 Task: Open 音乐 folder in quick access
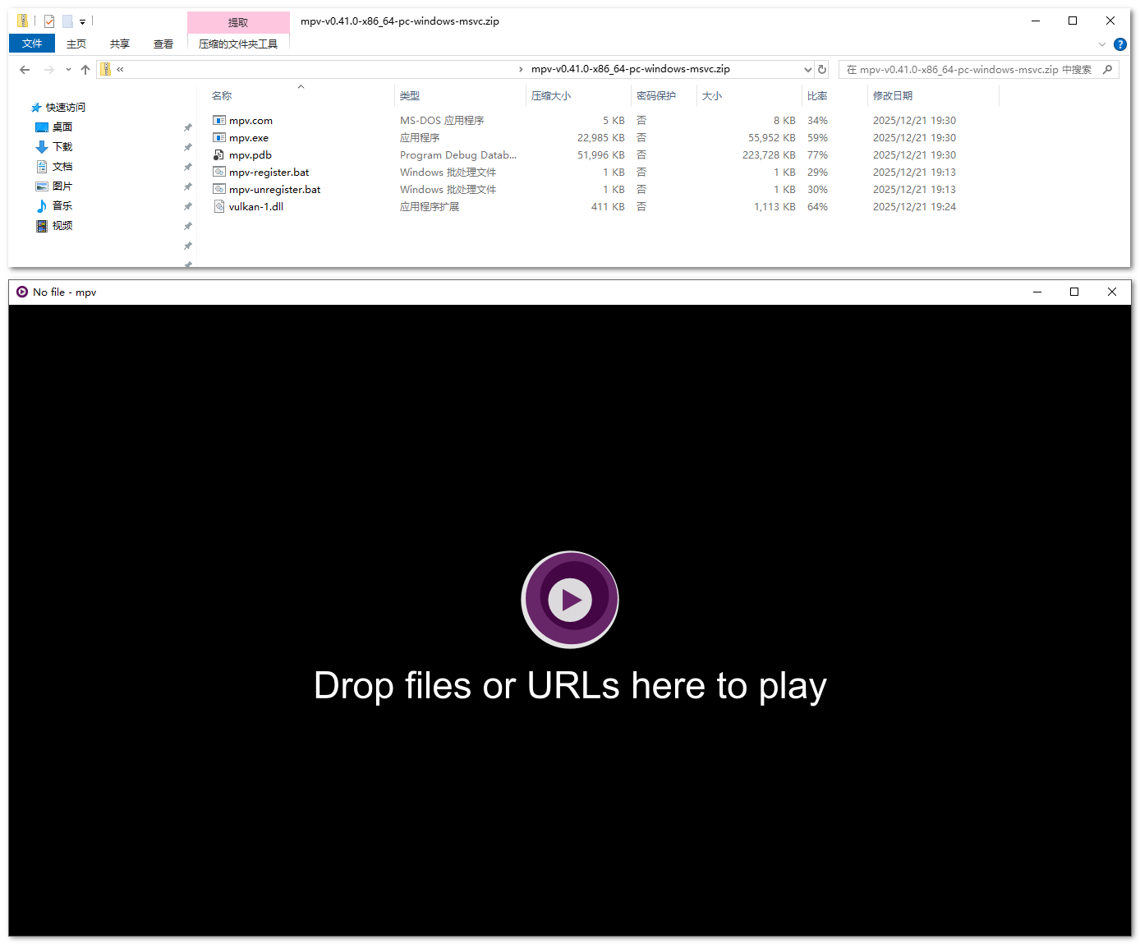pyautogui.click(x=62, y=206)
